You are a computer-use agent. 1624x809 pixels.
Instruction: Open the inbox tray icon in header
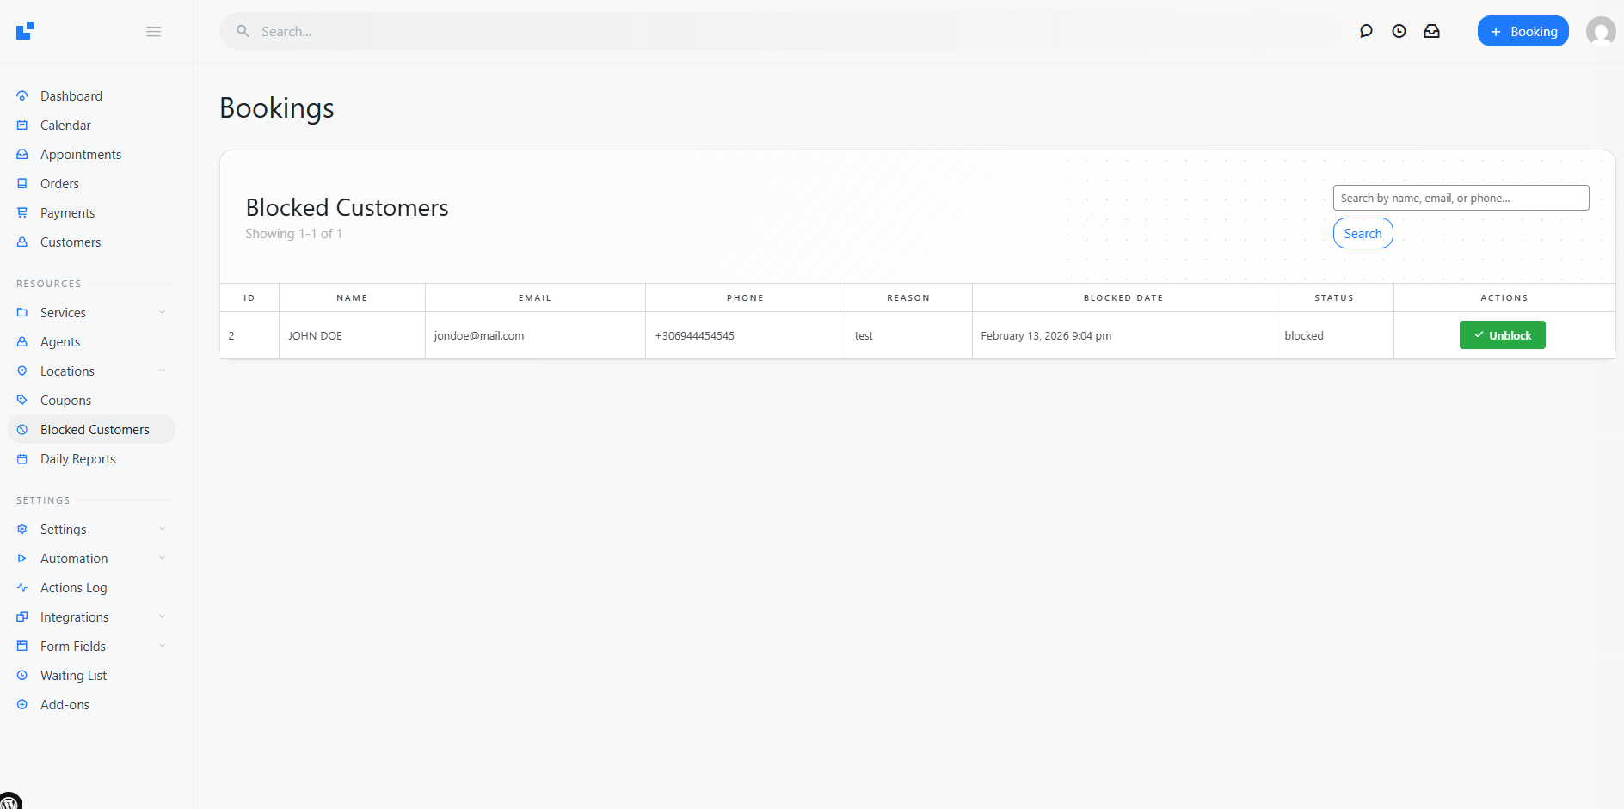(1432, 32)
